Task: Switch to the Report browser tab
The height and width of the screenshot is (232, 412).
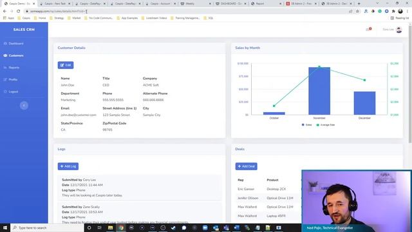Action: [x=266, y=4]
